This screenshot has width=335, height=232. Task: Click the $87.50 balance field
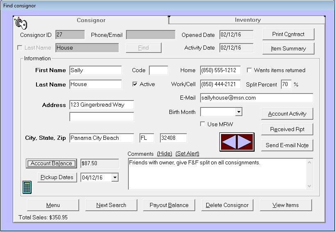coord(100,164)
